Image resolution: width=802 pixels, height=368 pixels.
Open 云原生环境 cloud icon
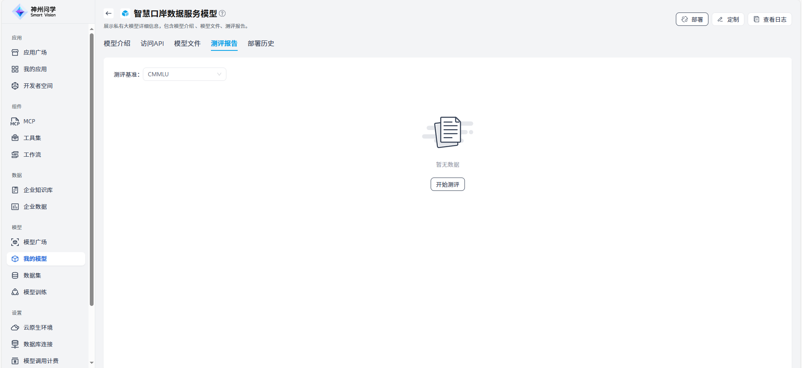coord(15,328)
